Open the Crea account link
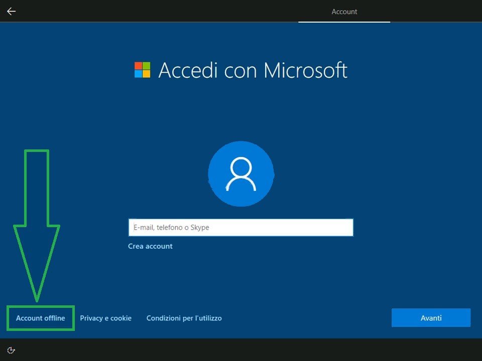Viewport: 482px width, 361px height. coord(150,246)
